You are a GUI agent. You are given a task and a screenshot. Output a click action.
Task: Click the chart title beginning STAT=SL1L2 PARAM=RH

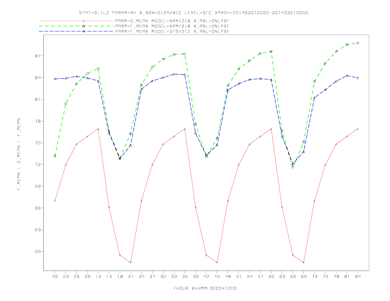click(194, 13)
